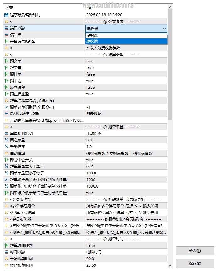The width and height of the screenshot is (217, 272).
Task: Click the ◇空单浮亏跟单 row label
Action: [22, 212]
